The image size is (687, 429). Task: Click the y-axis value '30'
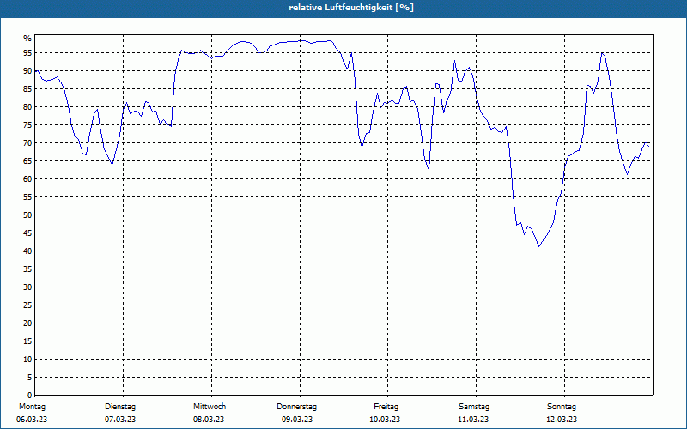27,287
